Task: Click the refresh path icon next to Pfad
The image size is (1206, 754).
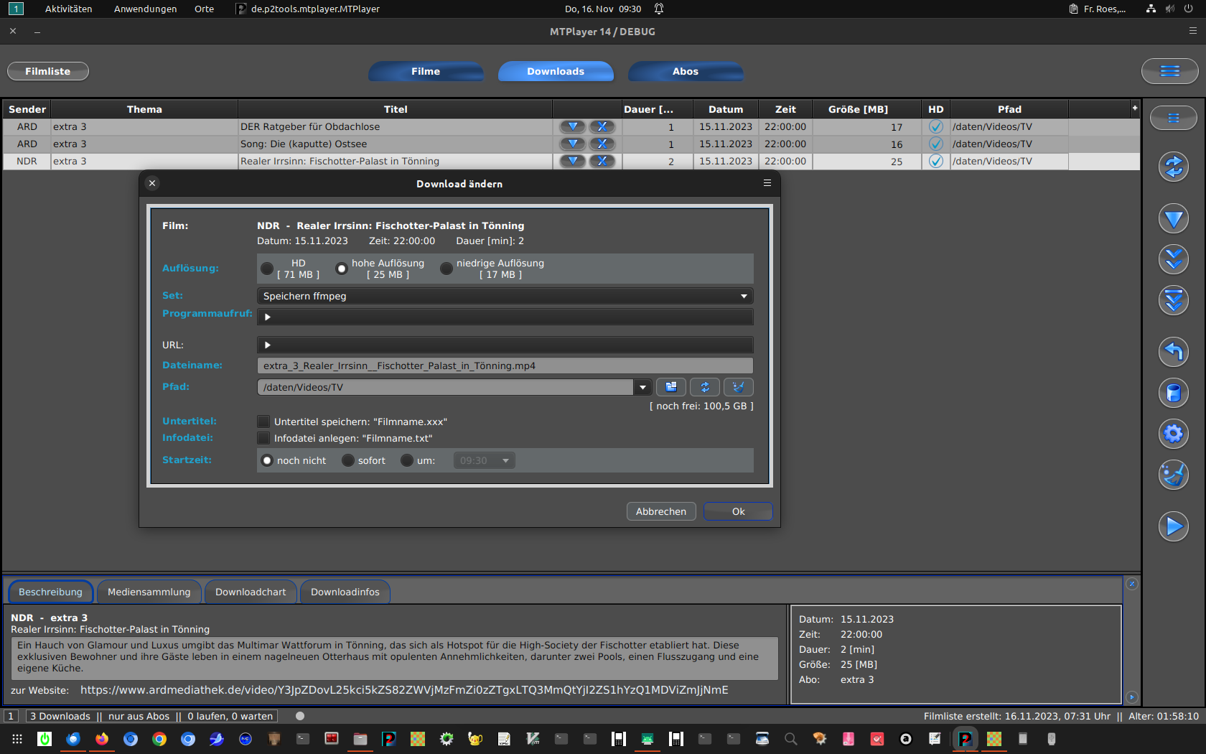Action: pyautogui.click(x=705, y=387)
